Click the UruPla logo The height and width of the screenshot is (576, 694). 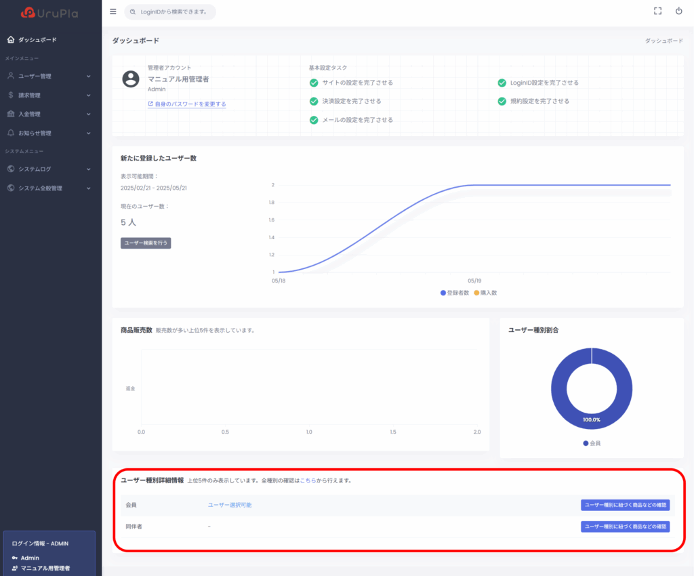point(49,13)
